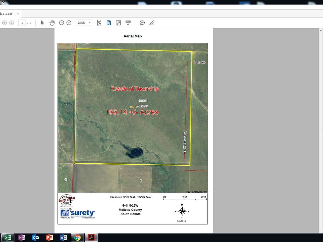Close the Map 1.pdf tab
The image size is (323, 242).
tap(18, 13)
